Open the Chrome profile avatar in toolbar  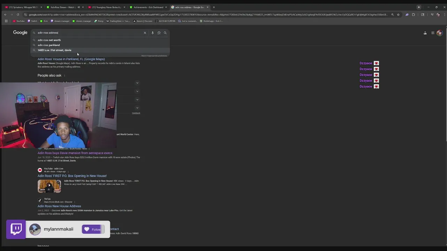click(438, 15)
